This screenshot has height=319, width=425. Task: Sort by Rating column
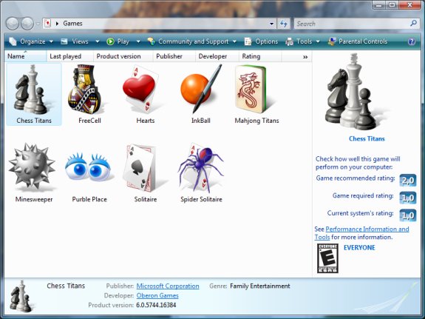point(260,56)
